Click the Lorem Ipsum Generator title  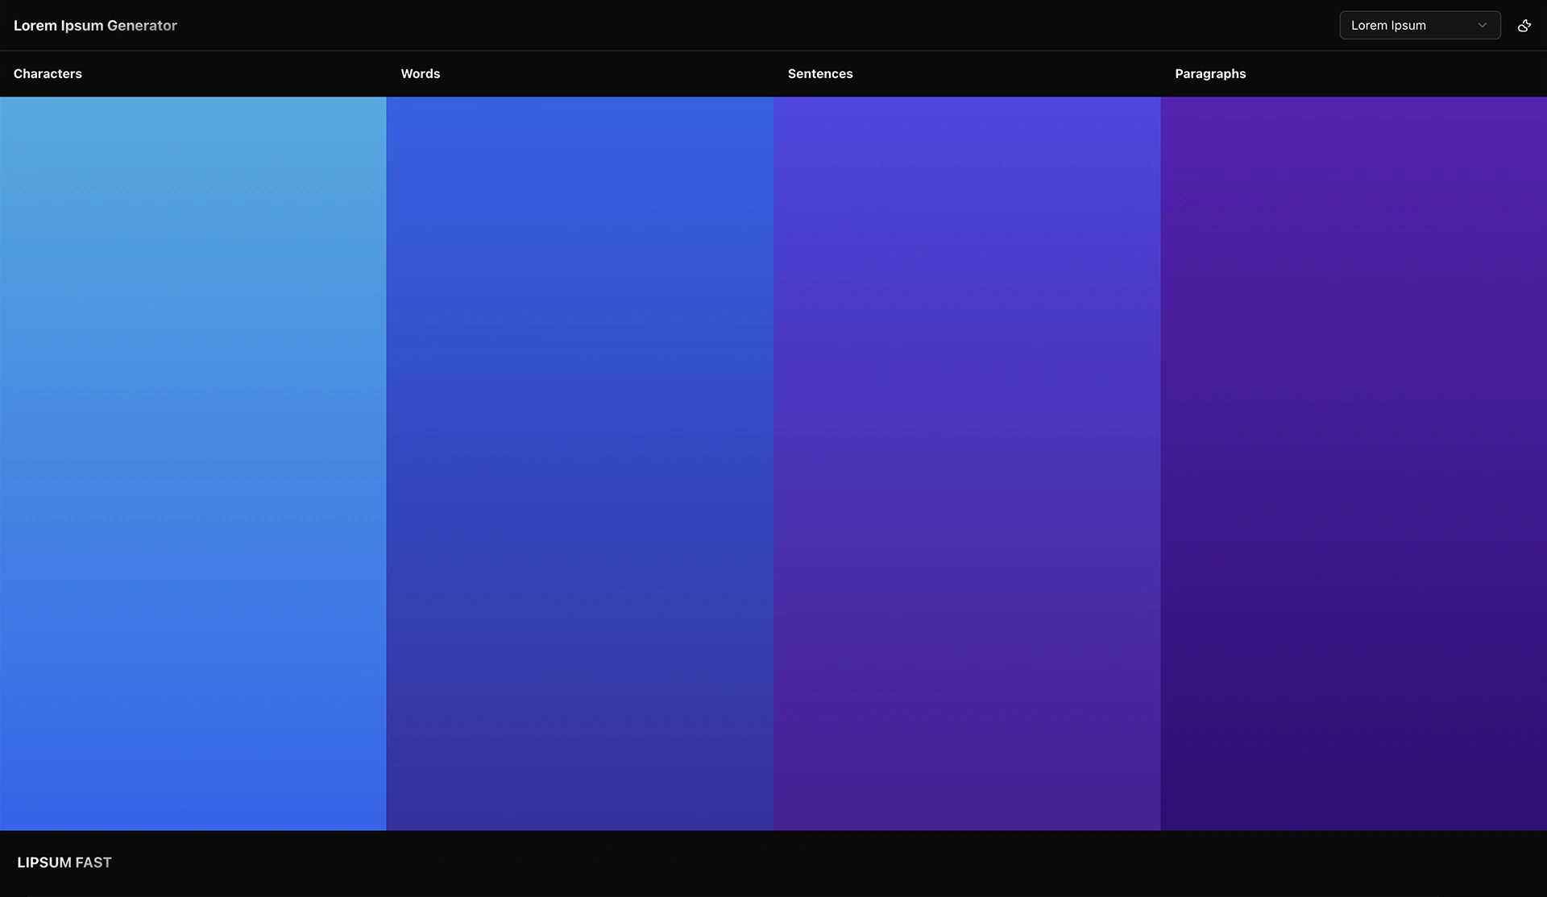(x=95, y=26)
